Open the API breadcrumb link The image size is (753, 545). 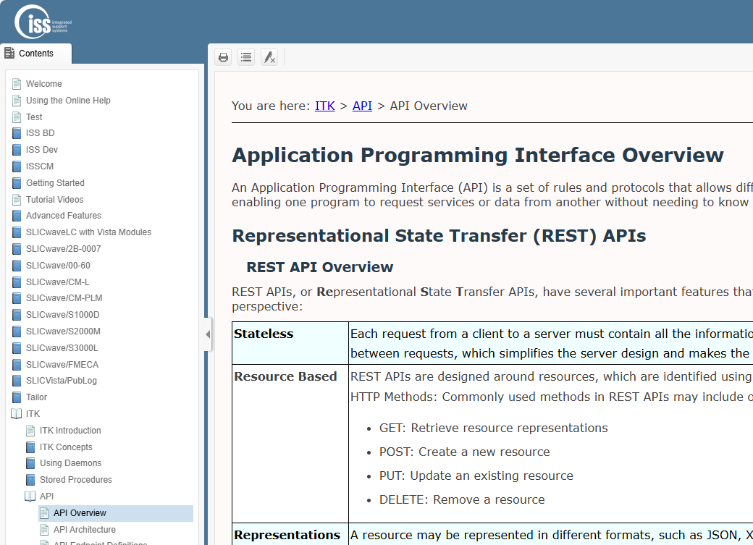tap(362, 106)
